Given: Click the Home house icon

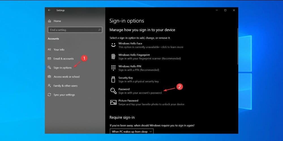Looking at the screenshot, I should [x=50, y=21].
